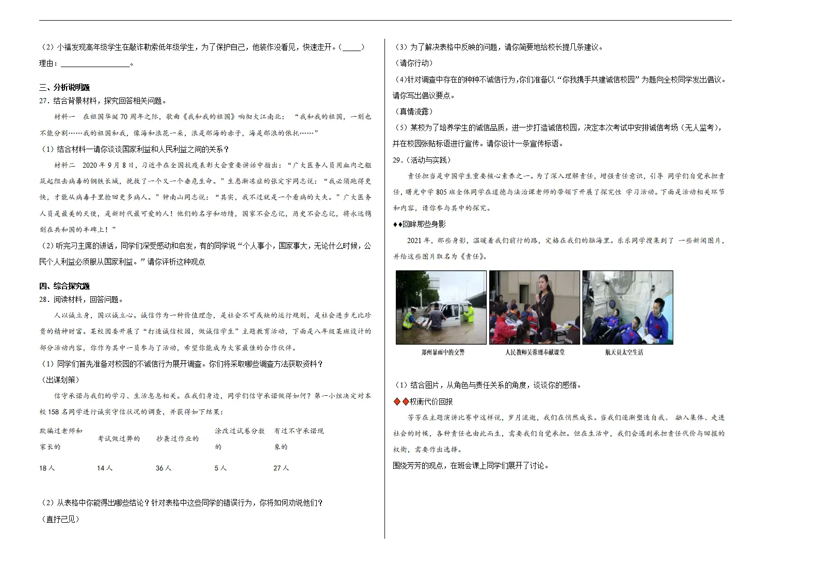
Task: Click the caption 人民教师吴蓉瑾奉献课堂
Action: [x=535, y=352]
